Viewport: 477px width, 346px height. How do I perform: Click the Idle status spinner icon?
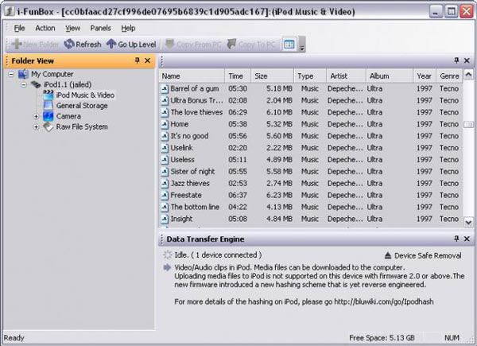[x=167, y=255]
